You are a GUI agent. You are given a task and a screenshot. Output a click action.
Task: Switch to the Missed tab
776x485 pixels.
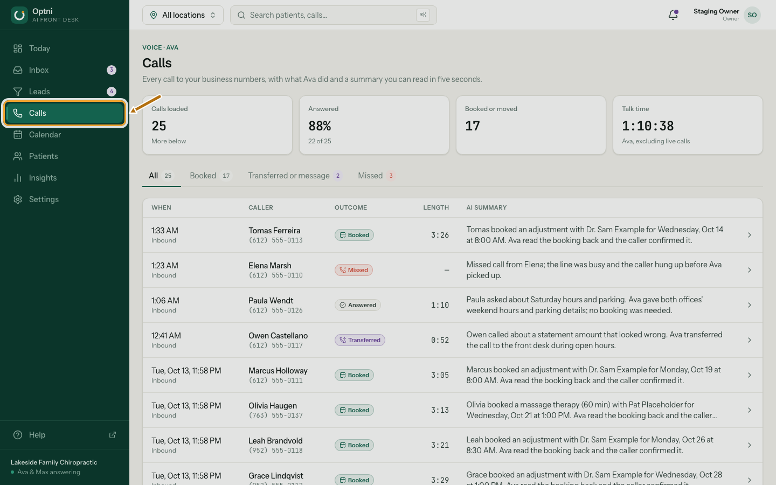tap(377, 176)
